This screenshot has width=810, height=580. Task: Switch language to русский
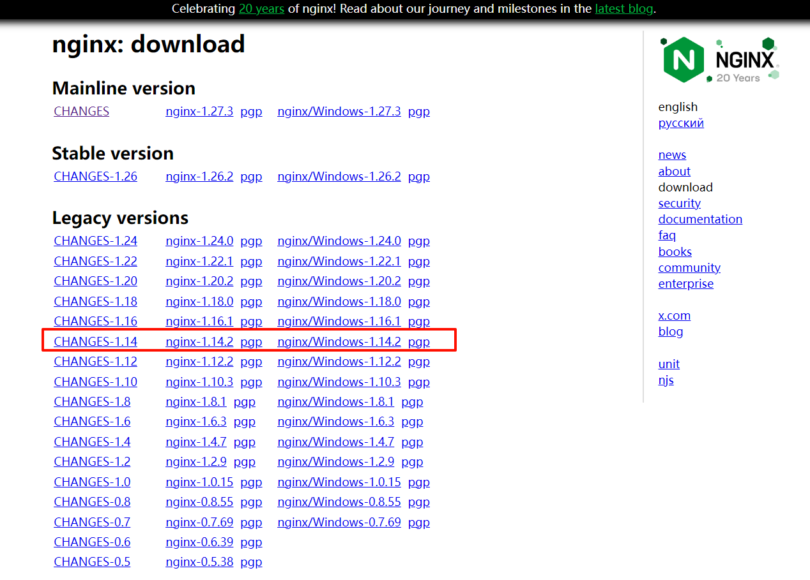click(x=681, y=123)
